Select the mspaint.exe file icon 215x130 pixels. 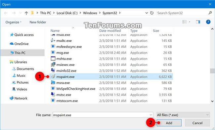[53, 76]
